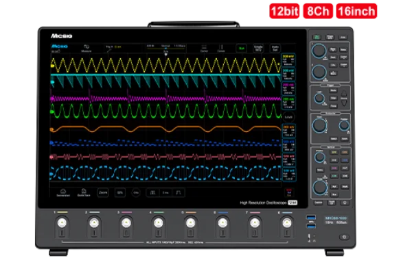This screenshot has width=412, height=260.
Task: Open the red channel 7 info box
Action: pos(288,160)
